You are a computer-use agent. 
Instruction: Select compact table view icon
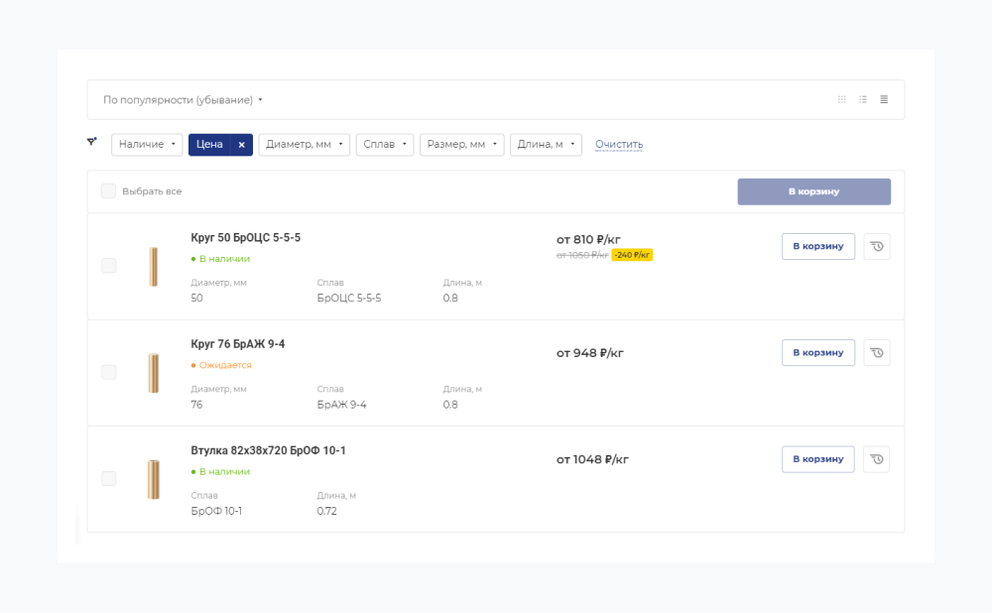pos(884,99)
